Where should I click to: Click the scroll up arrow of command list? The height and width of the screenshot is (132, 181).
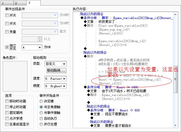coord(175,15)
